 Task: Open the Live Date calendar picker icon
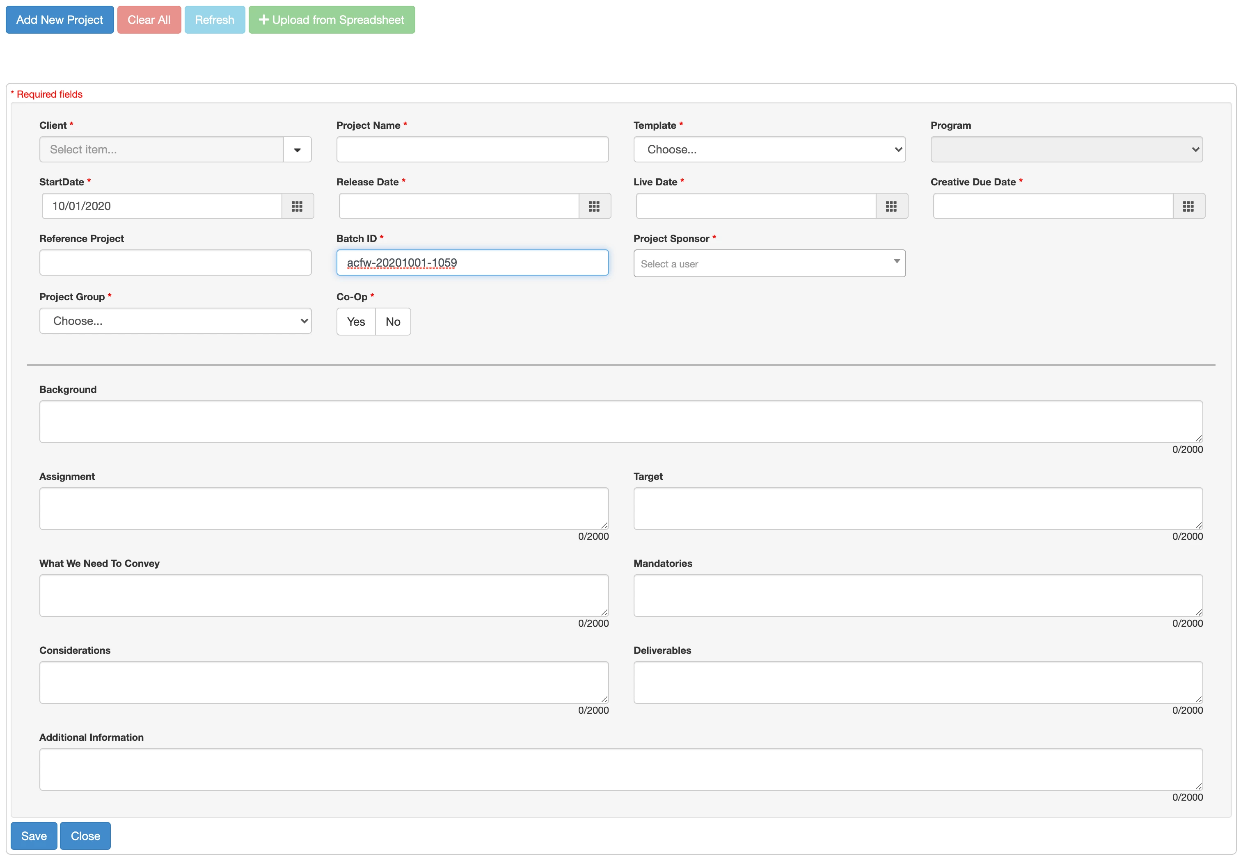coord(891,206)
